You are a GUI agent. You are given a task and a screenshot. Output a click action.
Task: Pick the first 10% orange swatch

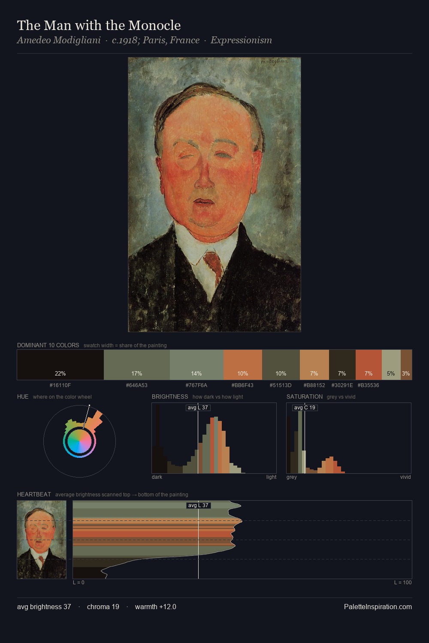[243, 365]
